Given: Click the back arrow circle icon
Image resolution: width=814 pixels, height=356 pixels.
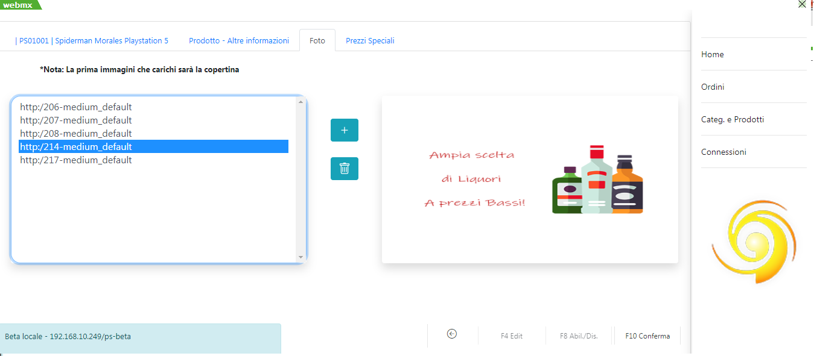Looking at the screenshot, I should (x=452, y=334).
